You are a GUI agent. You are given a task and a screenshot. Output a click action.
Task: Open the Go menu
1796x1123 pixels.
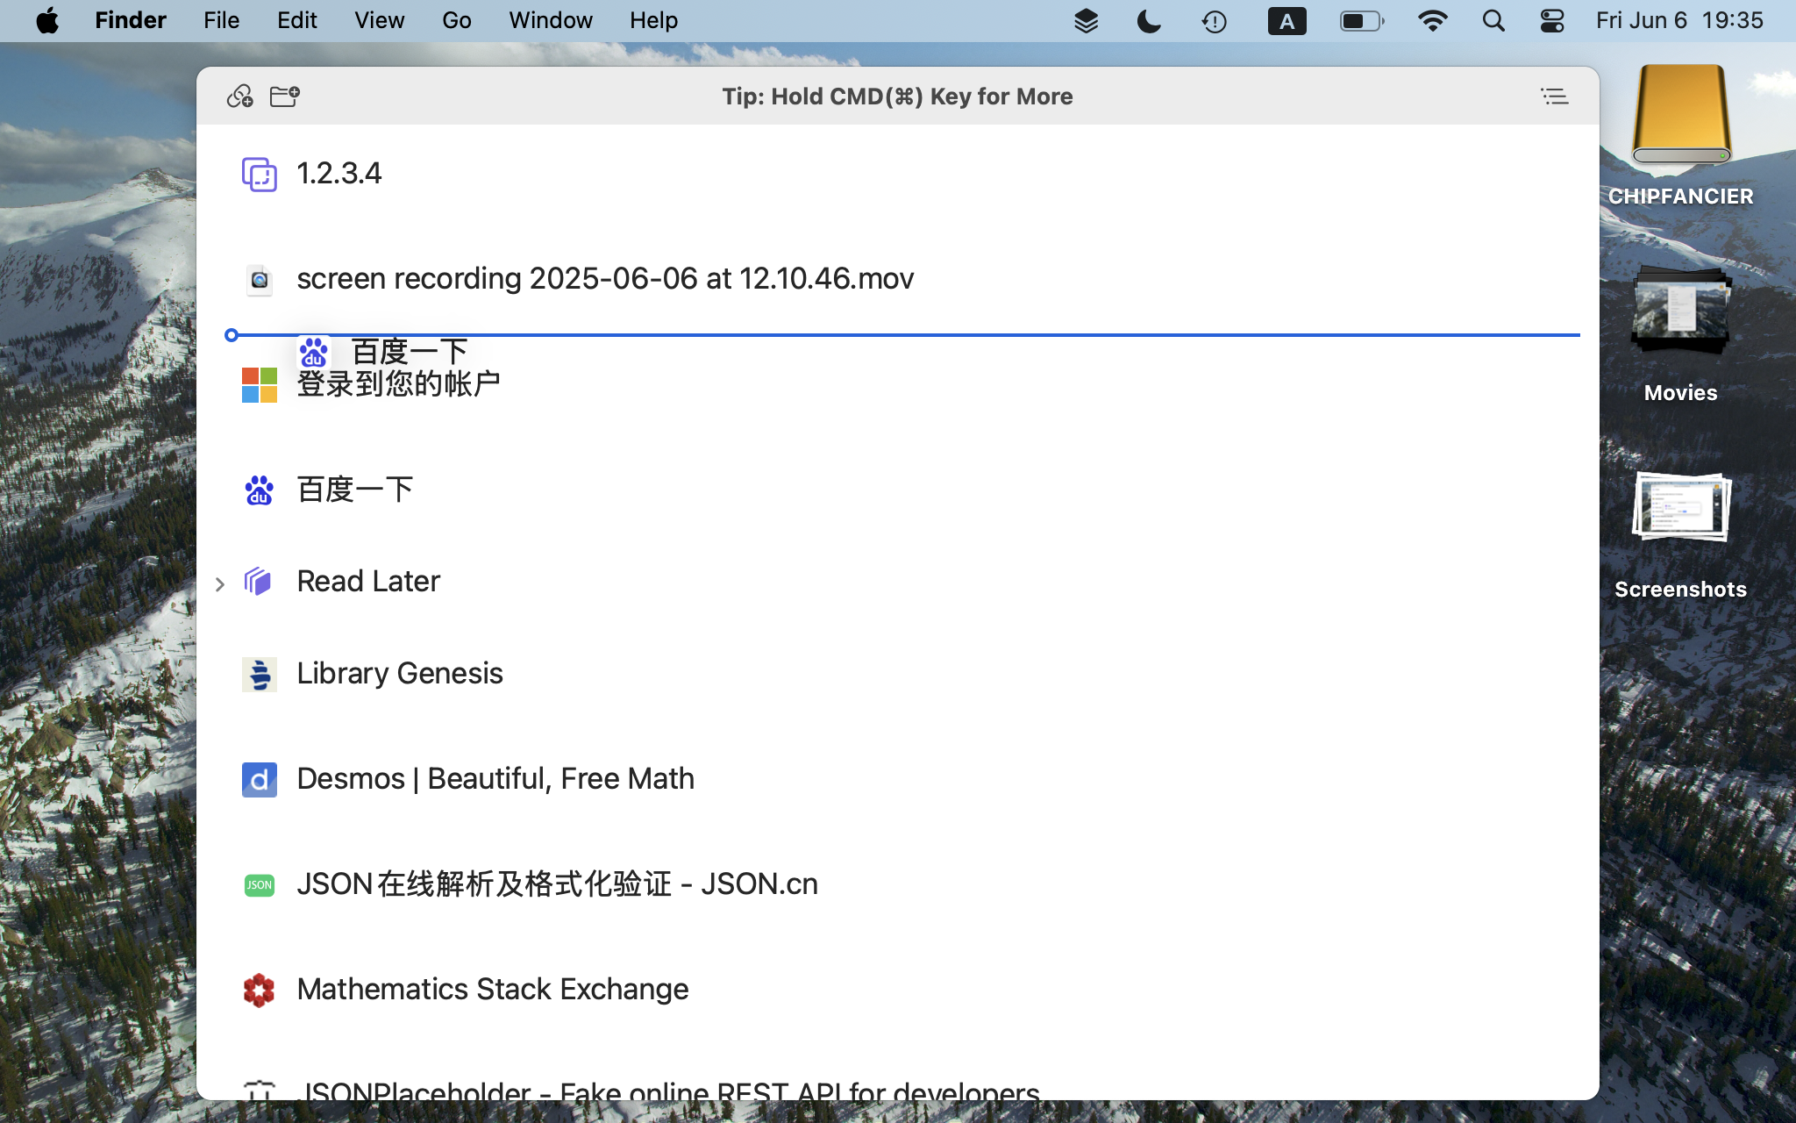tap(456, 20)
